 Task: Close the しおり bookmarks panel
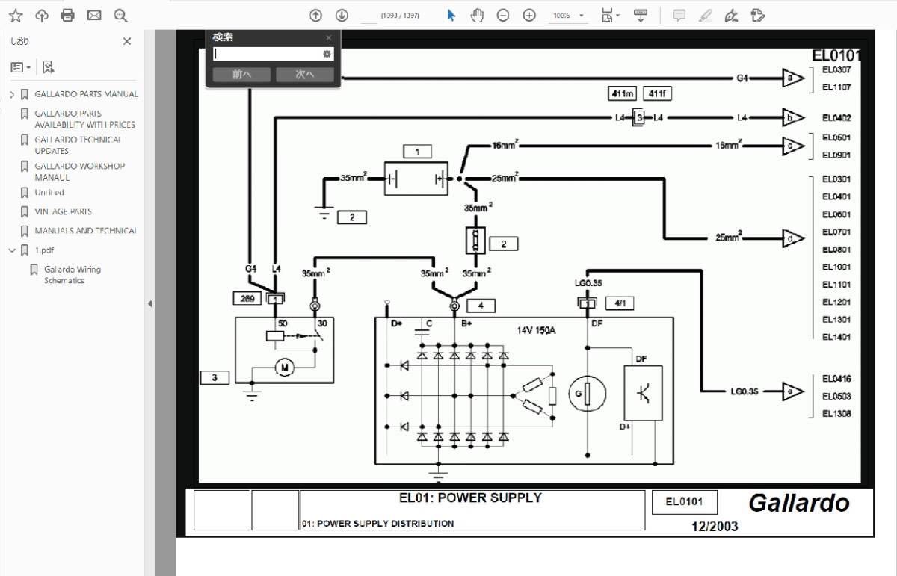click(x=127, y=42)
